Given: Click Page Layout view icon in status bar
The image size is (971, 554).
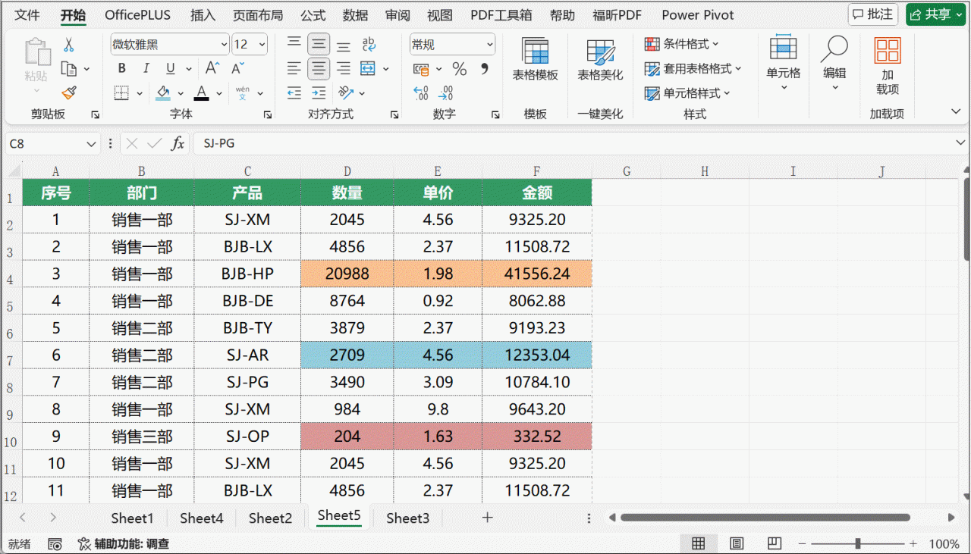Looking at the screenshot, I should point(737,543).
